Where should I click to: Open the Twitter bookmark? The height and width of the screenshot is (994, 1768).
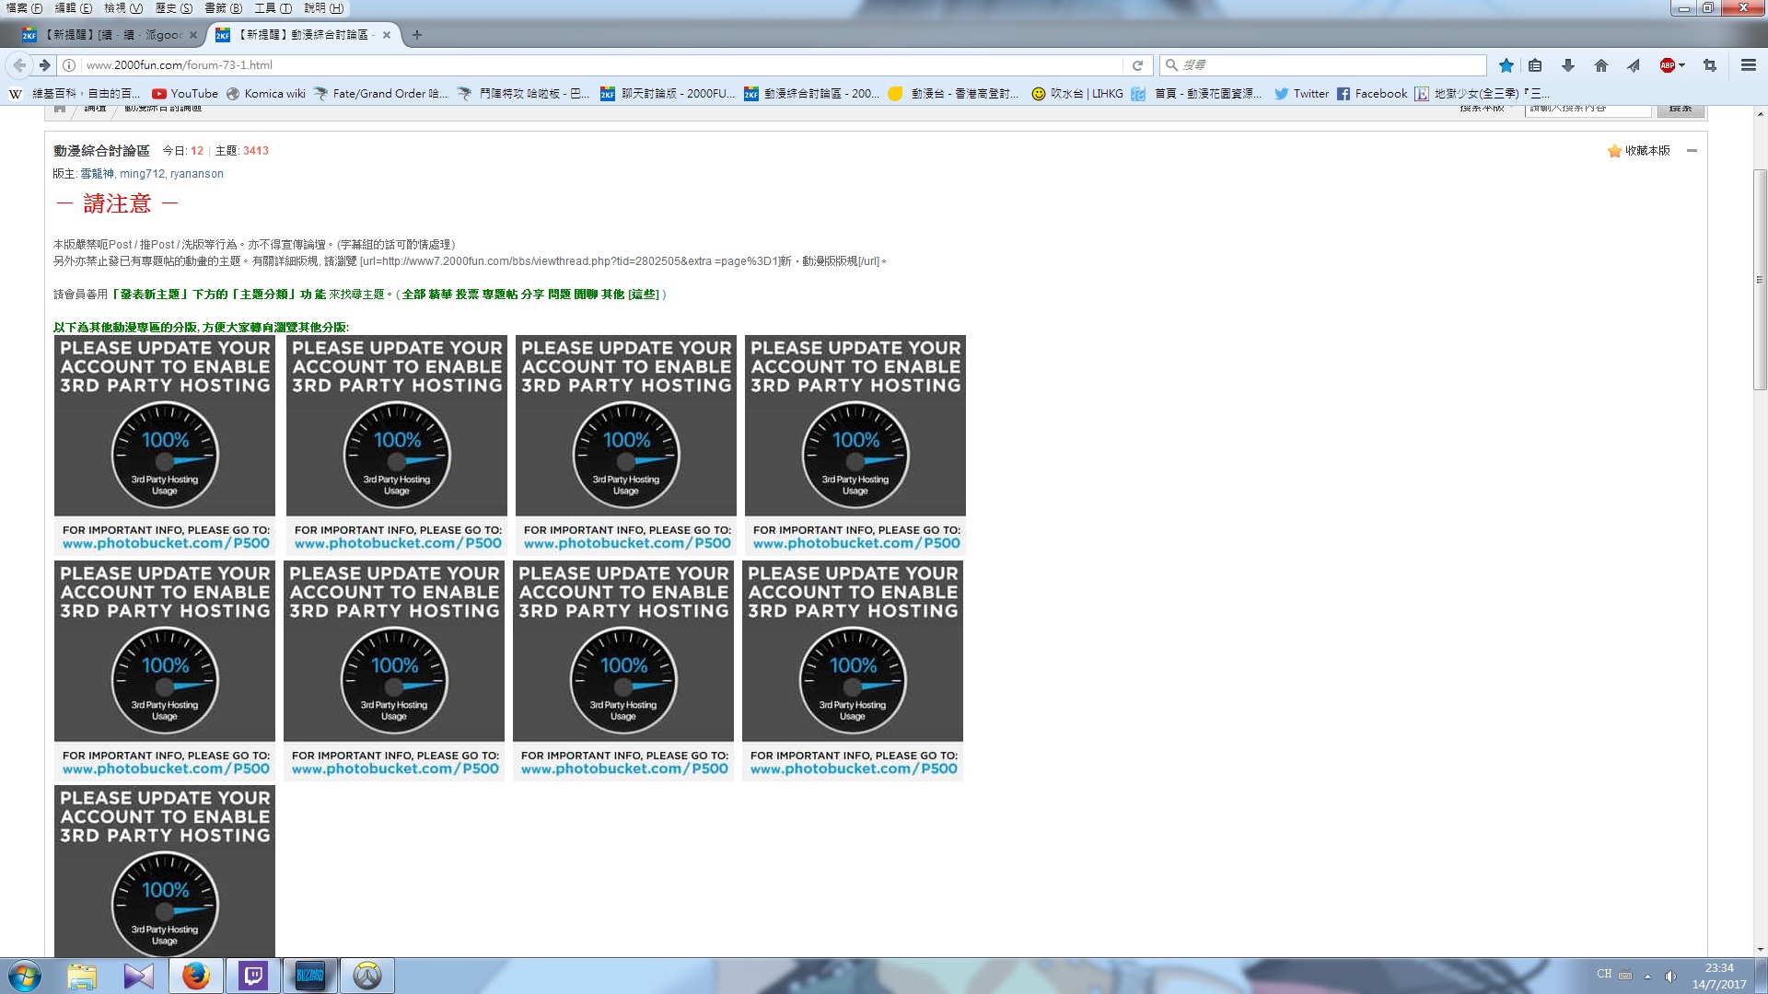(x=1301, y=94)
